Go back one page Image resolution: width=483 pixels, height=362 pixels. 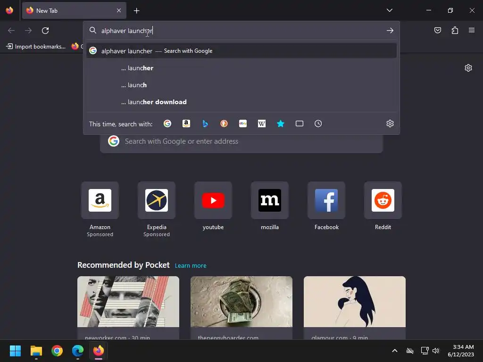(x=11, y=31)
